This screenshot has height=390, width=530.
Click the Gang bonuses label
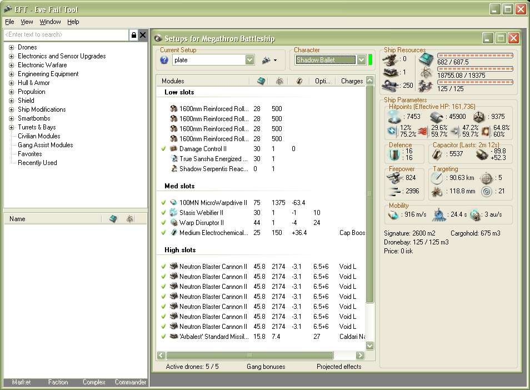(266, 367)
